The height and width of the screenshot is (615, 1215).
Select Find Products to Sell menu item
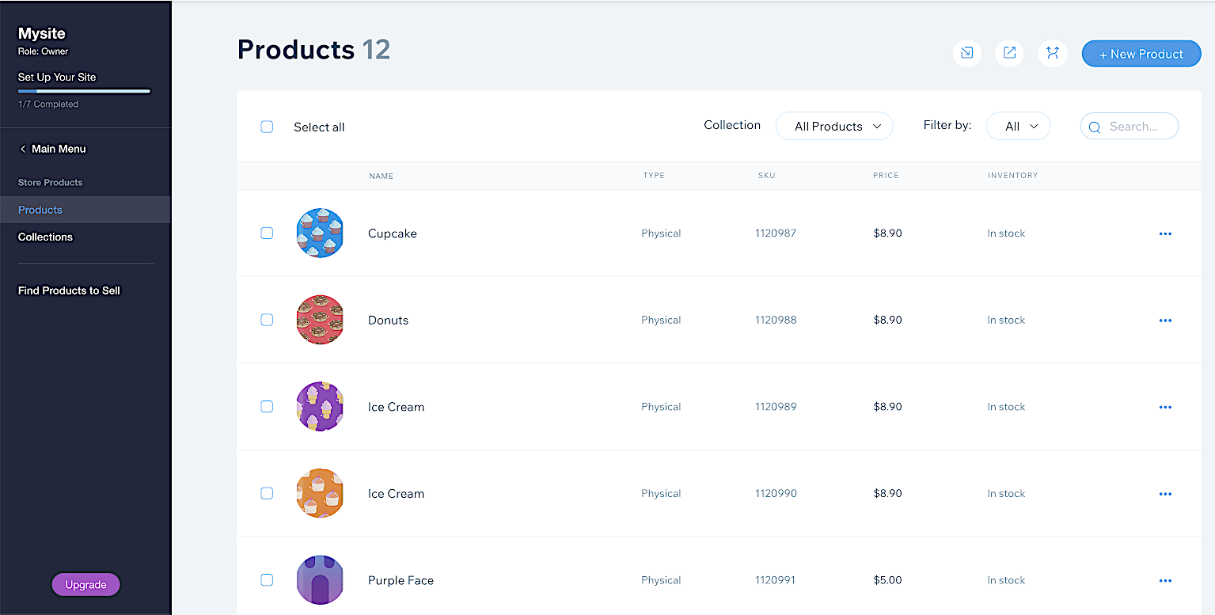pos(69,290)
